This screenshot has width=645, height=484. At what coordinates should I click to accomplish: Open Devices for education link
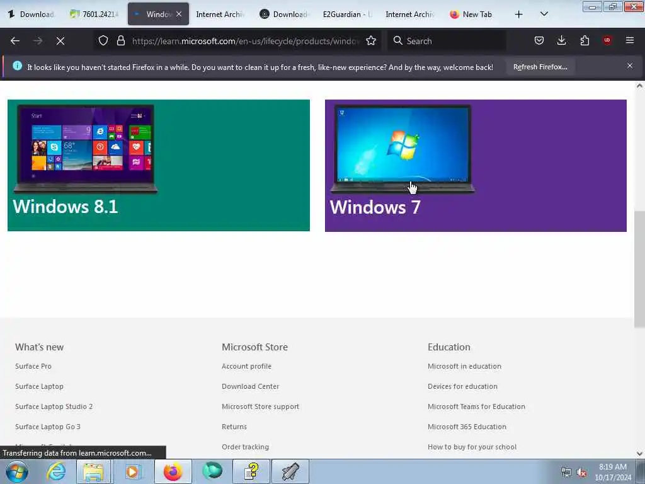462,386
